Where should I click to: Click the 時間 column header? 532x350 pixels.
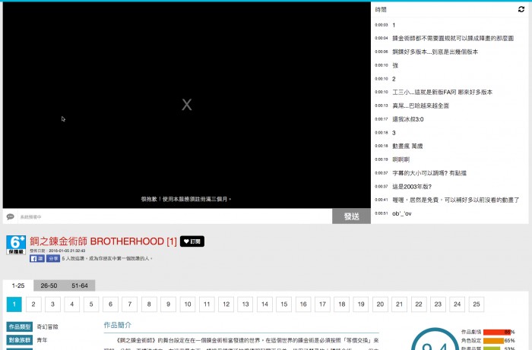pyautogui.click(x=381, y=9)
